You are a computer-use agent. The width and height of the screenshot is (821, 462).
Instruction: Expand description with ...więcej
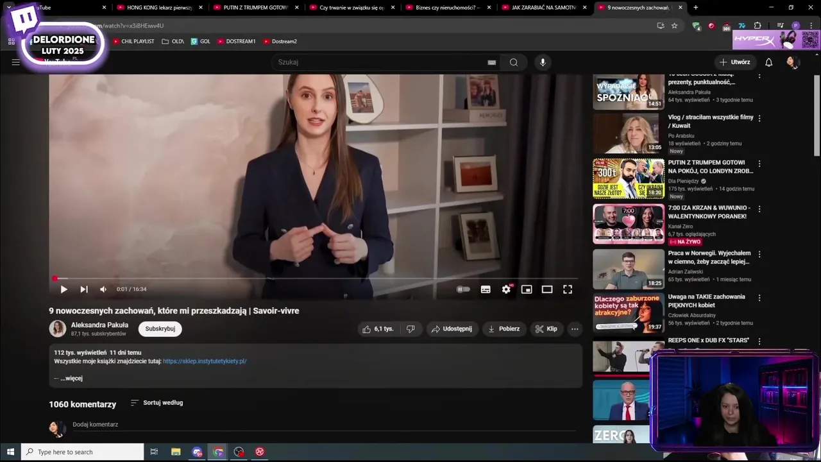click(71, 379)
